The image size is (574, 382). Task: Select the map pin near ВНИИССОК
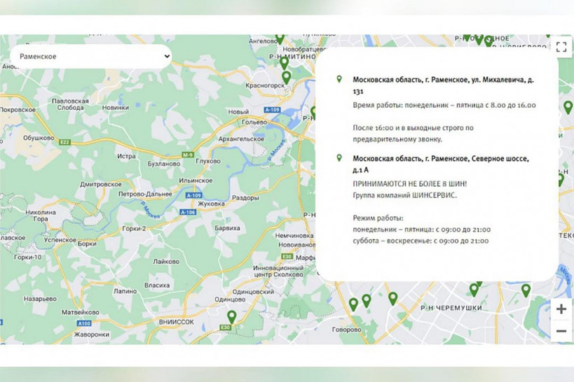coord(232,318)
